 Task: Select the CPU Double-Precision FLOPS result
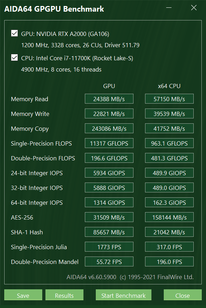(169, 158)
